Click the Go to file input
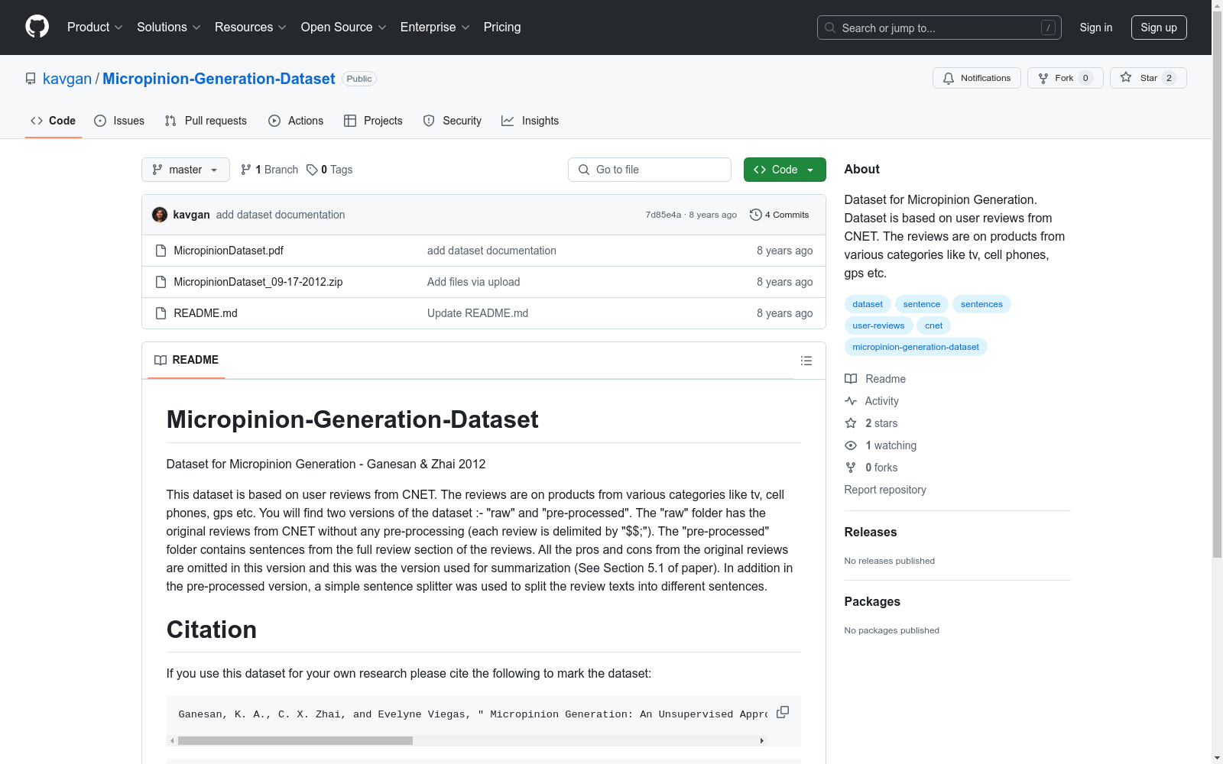 point(650,170)
